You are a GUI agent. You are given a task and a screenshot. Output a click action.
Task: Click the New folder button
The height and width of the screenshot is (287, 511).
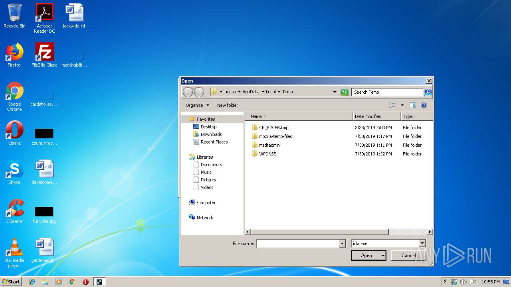(228, 105)
